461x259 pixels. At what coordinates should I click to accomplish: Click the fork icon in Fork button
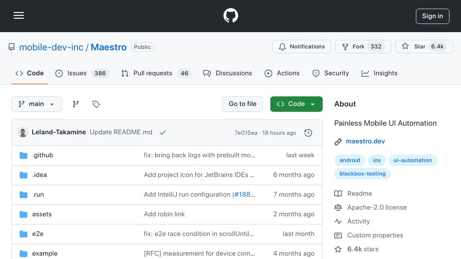(x=345, y=47)
